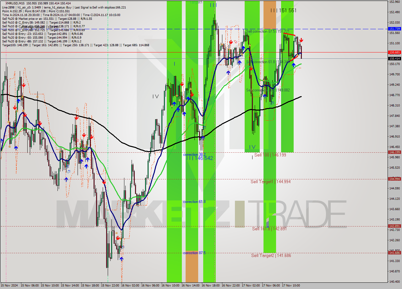Click the 'Sell correction 38.2 | 149.082' label
This screenshot has height=289, width=402.
tap(268, 90)
